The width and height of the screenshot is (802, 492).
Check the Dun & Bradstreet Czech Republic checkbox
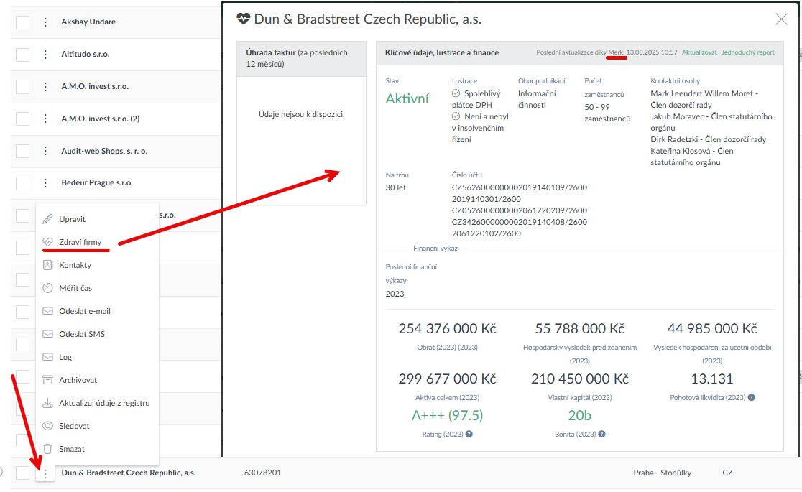click(x=23, y=473)
